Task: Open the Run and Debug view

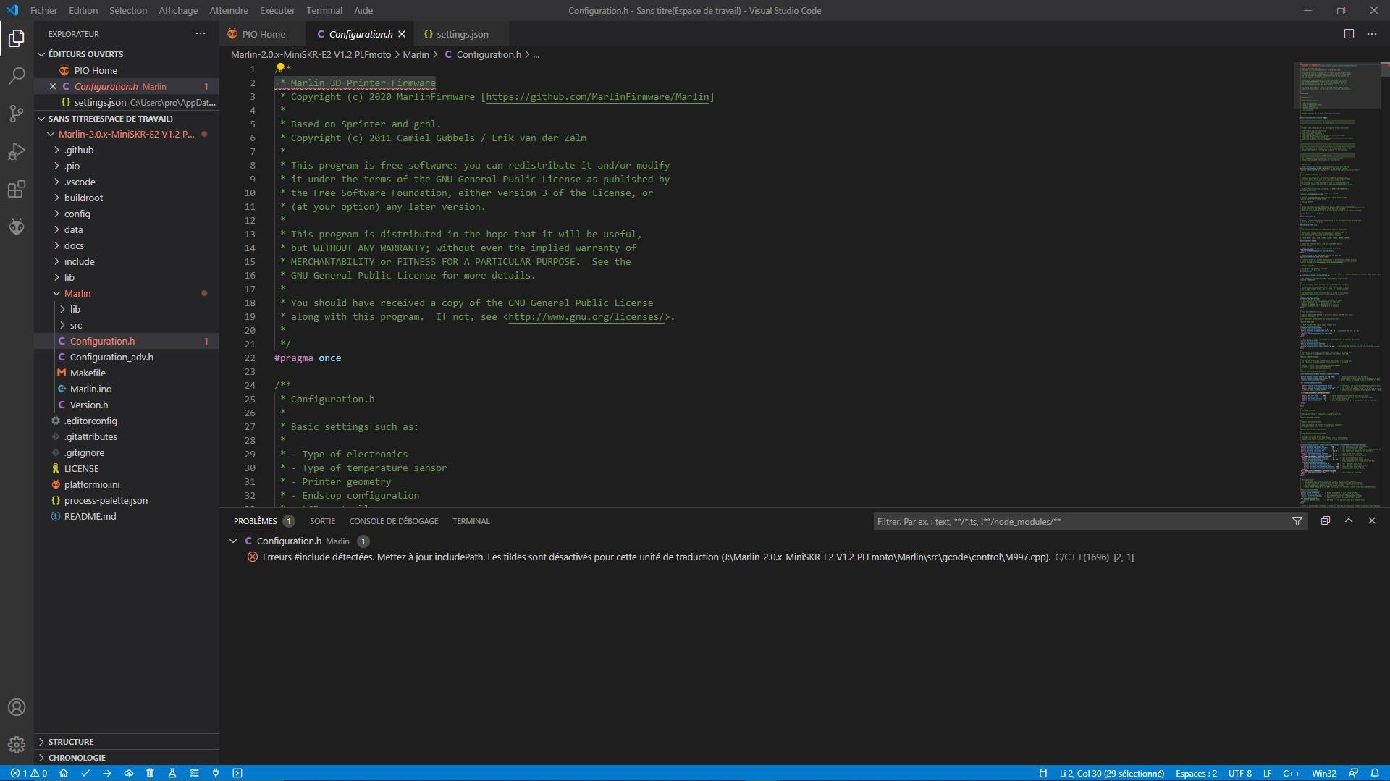Action: (x=17, y=151)
